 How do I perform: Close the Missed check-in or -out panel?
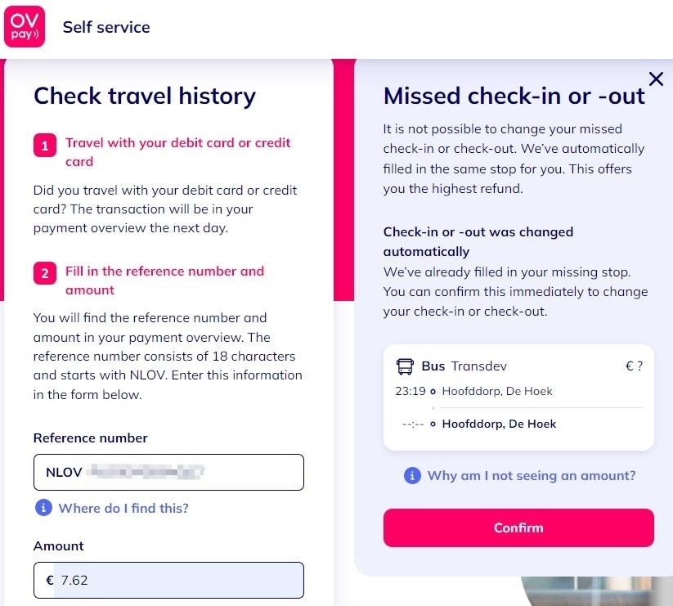(656, 79)
